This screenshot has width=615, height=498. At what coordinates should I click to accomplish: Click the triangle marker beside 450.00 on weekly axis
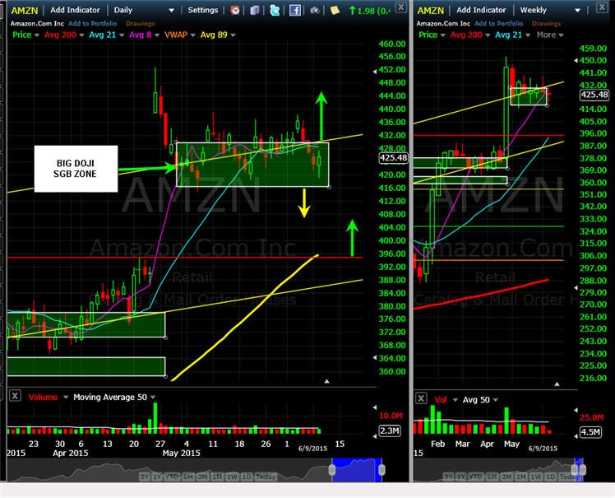[x=576, y=60]
